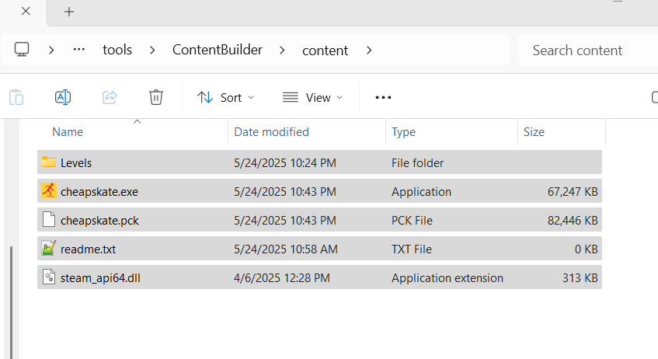
Task: Select the steam_api64.dll file icon
Action: tap(49, 277)
